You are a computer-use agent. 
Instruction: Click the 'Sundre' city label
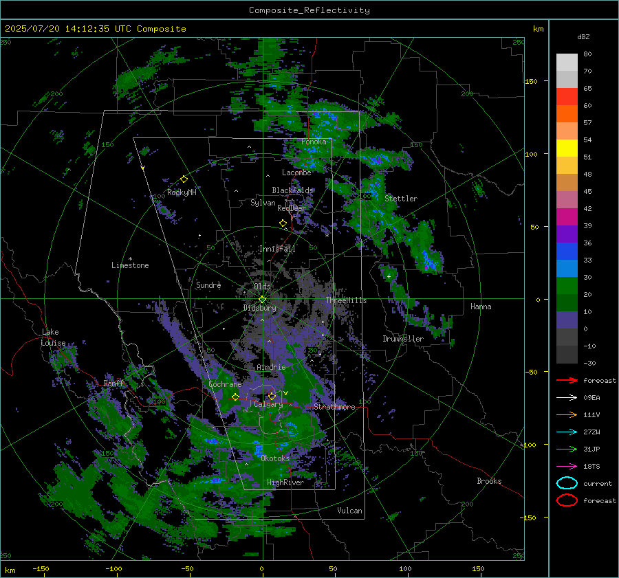click(x=208, y=285)
